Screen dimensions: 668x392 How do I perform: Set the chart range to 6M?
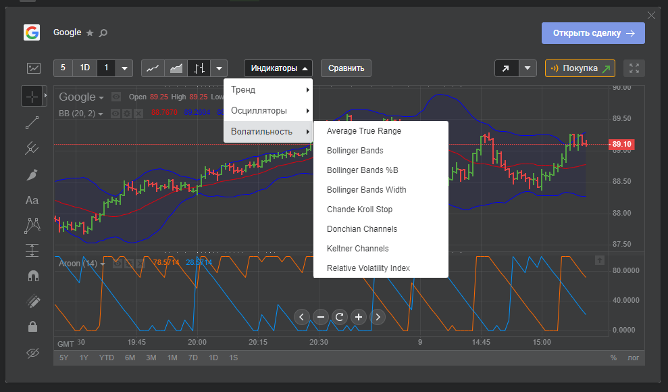click(x=130, y=358)
